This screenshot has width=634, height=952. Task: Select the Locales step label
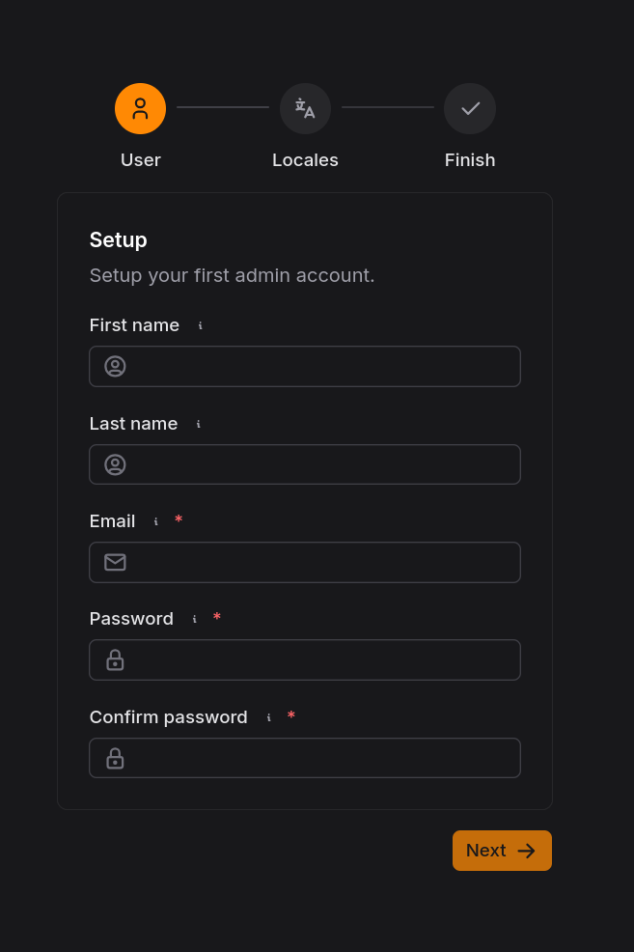[305, 160]
